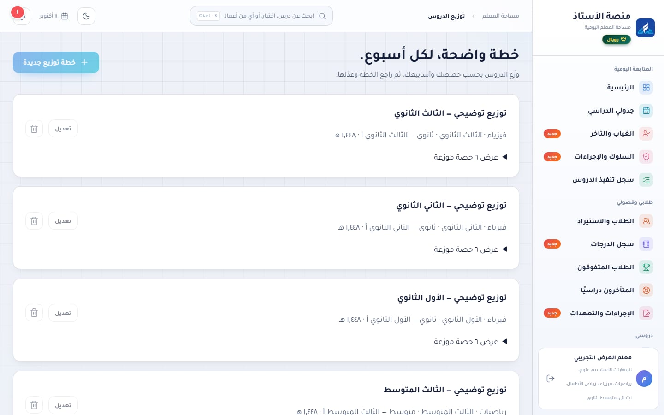Expand عرض ٦ حصة موزعة for الثاني الثانوي
Image resolution: width=664 pixels, height=415 pixels.
[470, 249]
